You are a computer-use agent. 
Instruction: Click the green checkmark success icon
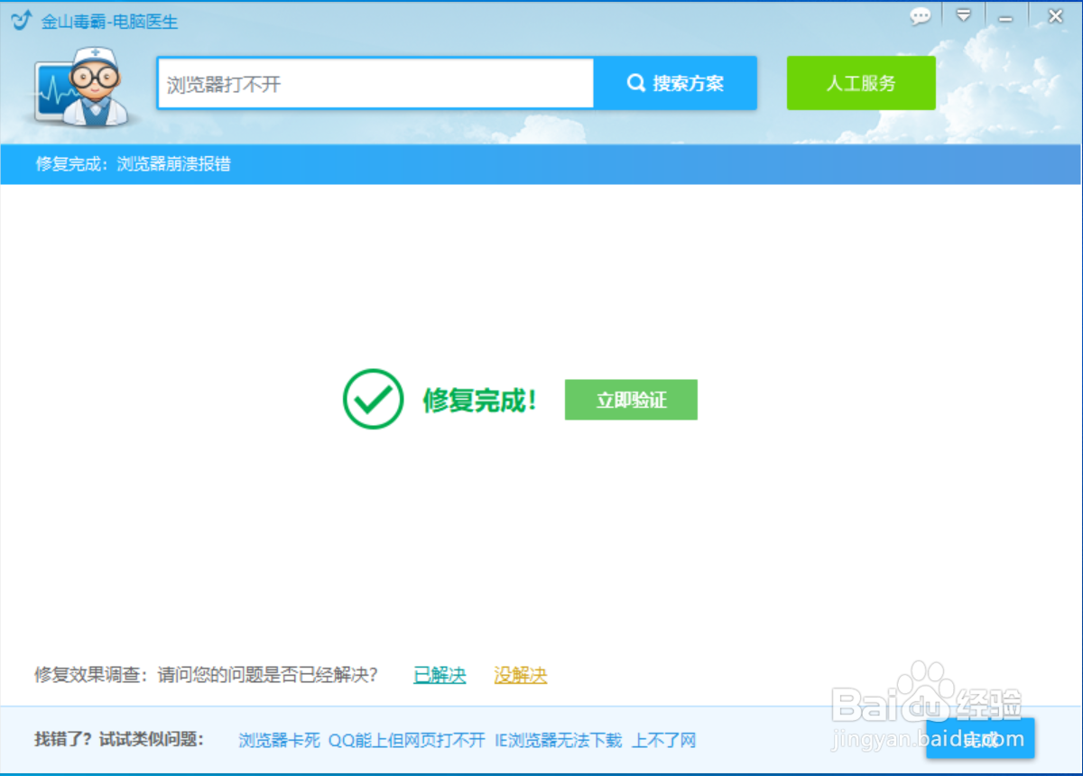pos(373,399)
